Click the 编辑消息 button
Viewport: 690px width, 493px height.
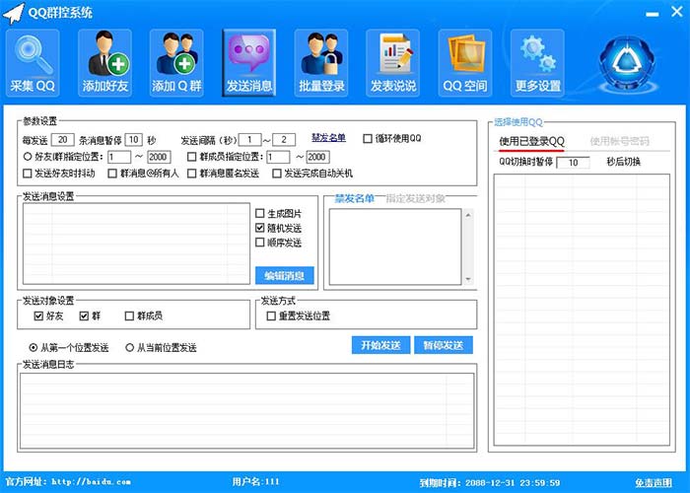click(x=284, y=276)
